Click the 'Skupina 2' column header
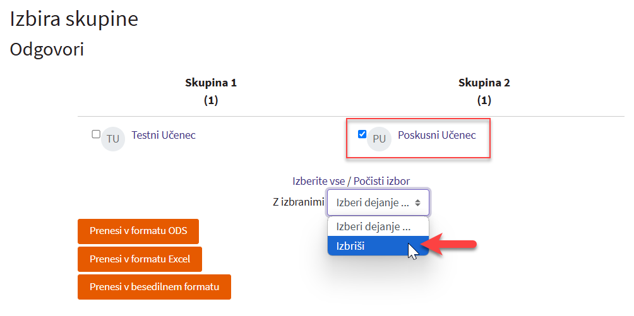634x316 pixels. point(484,83)
